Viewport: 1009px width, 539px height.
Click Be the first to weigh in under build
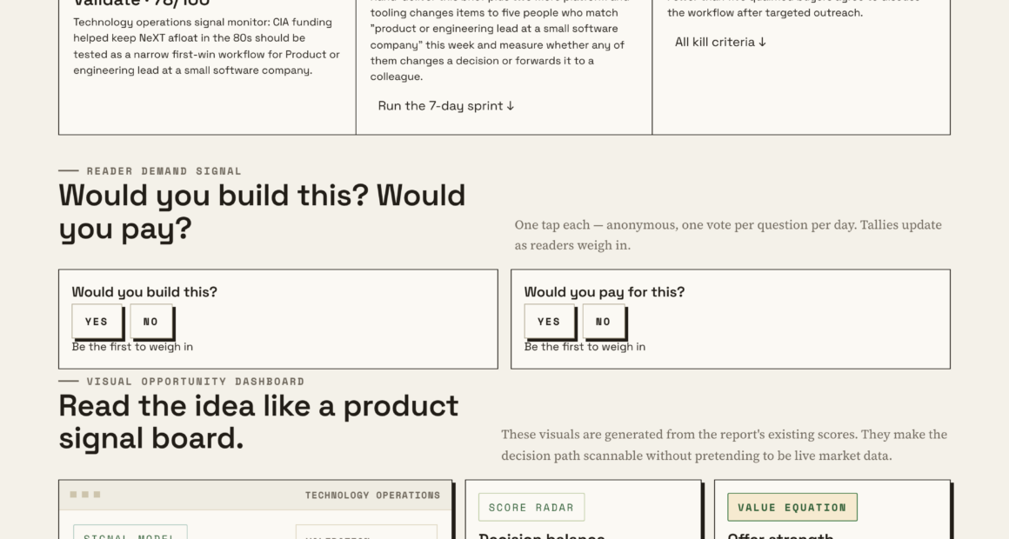[132, 347]
